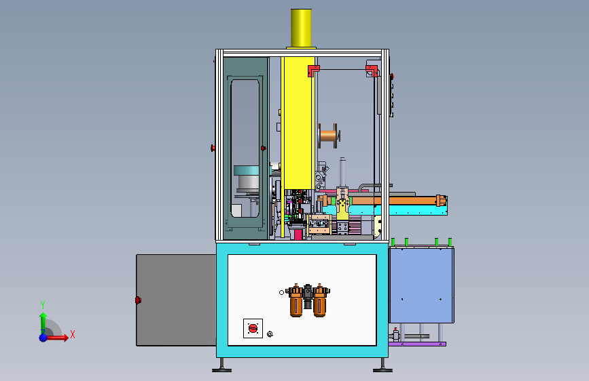This screenshot has width=589, height=381.
Task: Select the orange air filter regulator unit
Action: [x=308, y=300]
